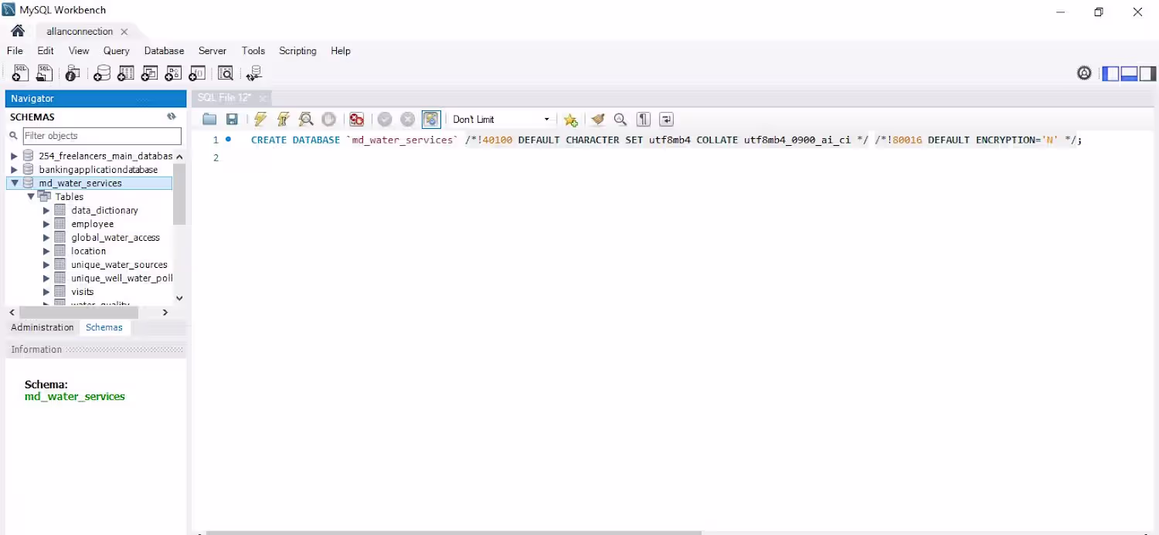
Task: Toggle right sidebar panel visibility
Action: click(1147, 73)
